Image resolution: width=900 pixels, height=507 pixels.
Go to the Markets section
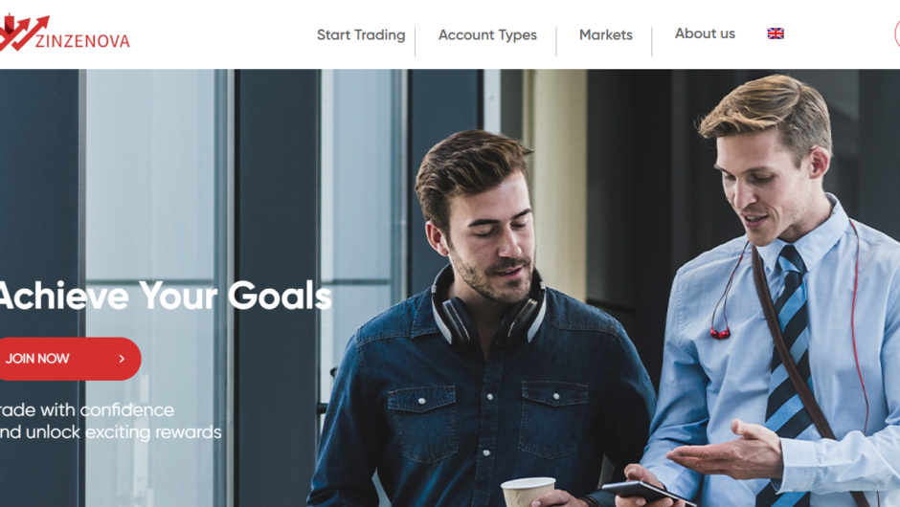[x=605, y=35]
